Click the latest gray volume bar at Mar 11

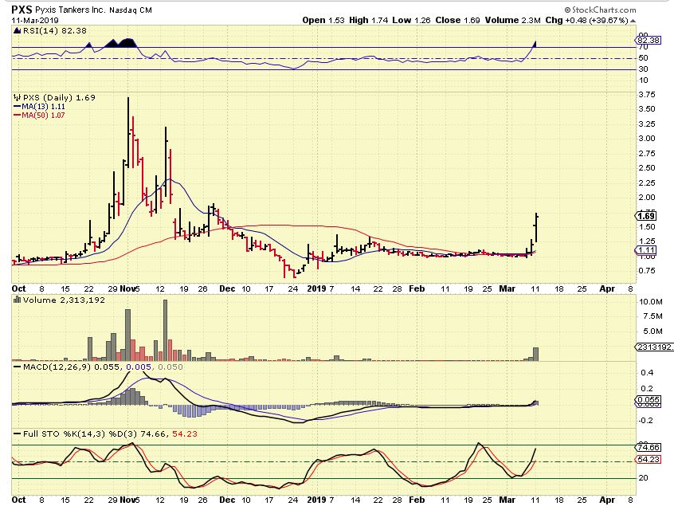tap(535, 354)
